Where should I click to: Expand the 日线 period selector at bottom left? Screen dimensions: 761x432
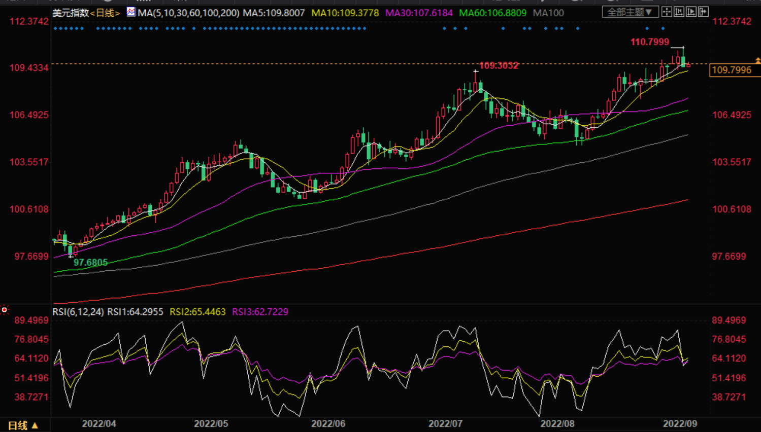pos(23,425)
